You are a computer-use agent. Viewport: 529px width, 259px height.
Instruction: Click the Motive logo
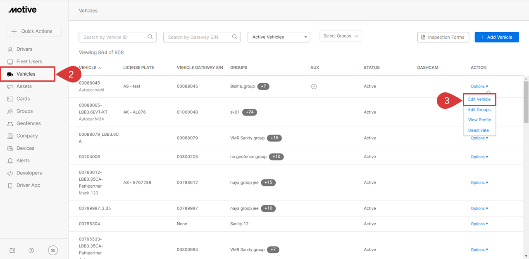coord(22,10)
